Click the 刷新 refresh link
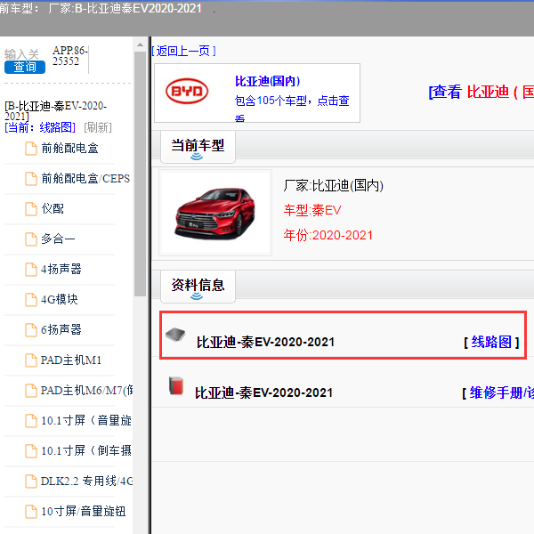The image size is (534, 534). 98,127
